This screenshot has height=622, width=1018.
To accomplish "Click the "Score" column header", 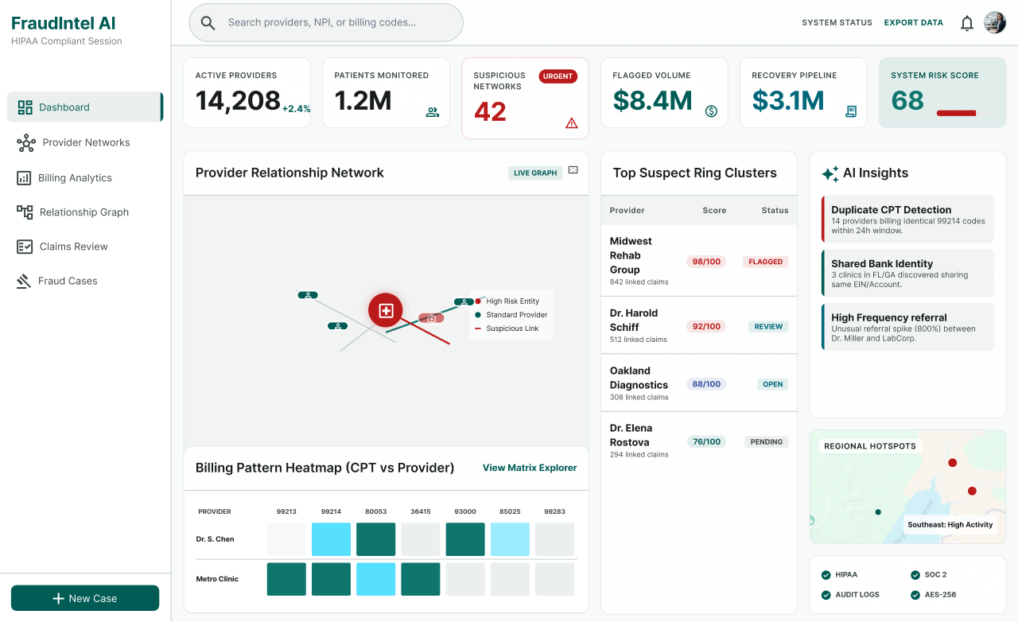I will 714,211.
